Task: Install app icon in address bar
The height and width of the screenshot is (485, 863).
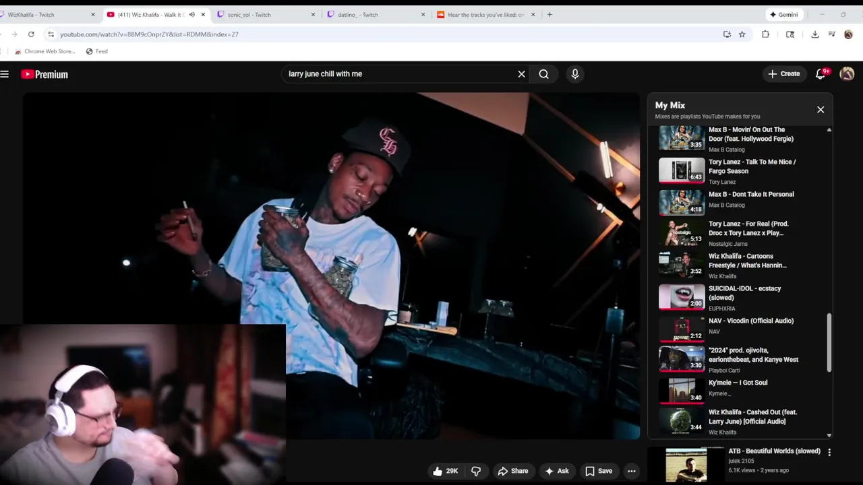Action: coord(727,34)
